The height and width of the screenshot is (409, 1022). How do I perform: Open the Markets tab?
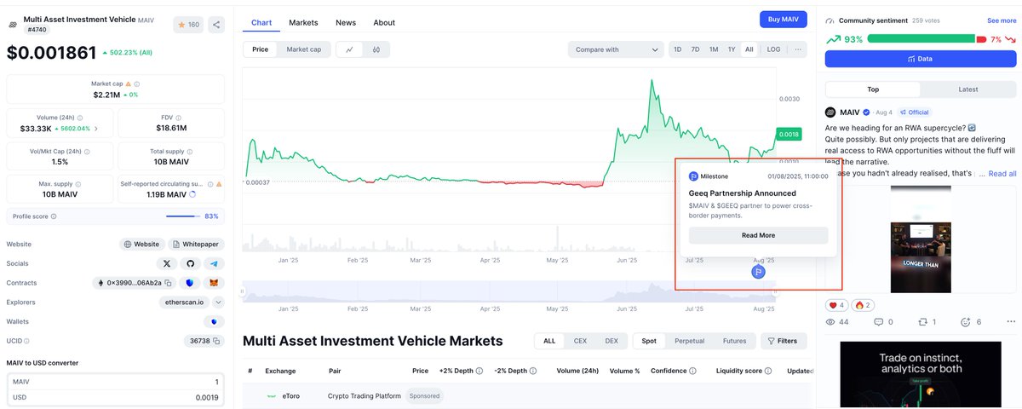[x=303, y=23]
